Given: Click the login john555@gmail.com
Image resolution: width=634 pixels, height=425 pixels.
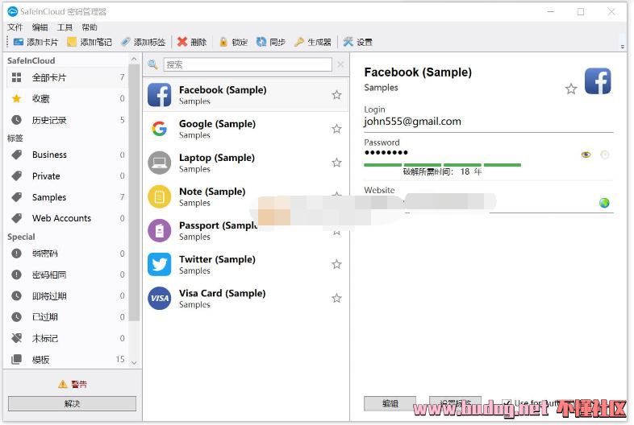Looking at the screenshot, I should pyautogui.click(x=412, y=122).
